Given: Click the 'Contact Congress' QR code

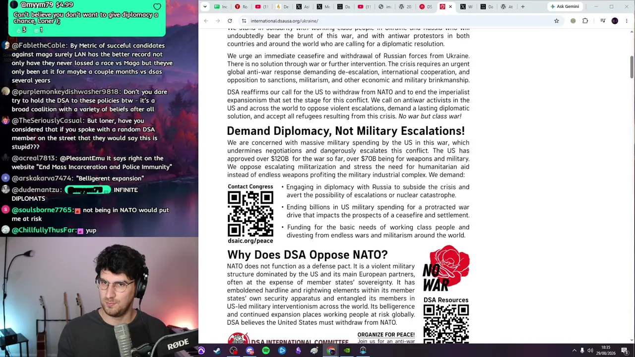Looking at the screenshot, I should click(251, 214).
